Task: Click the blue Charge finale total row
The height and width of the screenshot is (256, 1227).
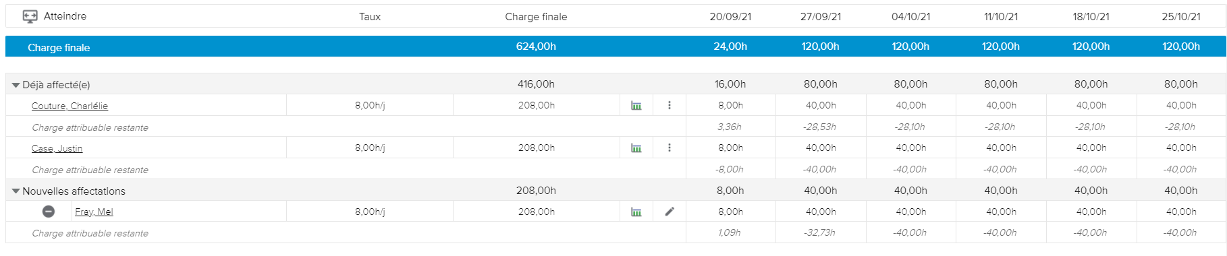Action: tap(616, 46)
